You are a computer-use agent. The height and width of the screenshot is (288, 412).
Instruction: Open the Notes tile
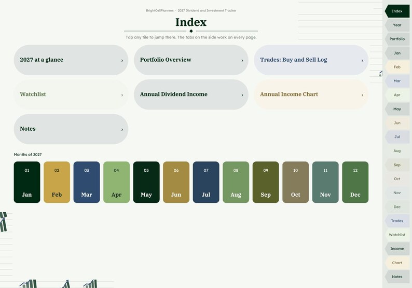(x=71, y=129)
